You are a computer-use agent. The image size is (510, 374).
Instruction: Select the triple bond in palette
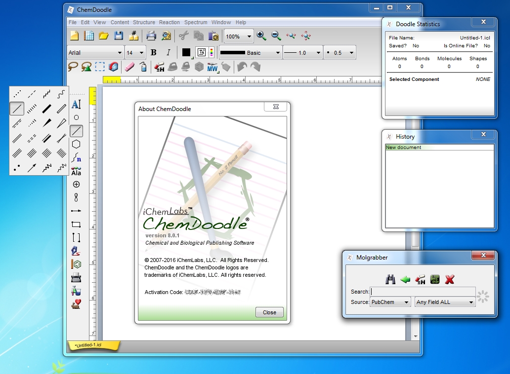click(x=17, y=152)
